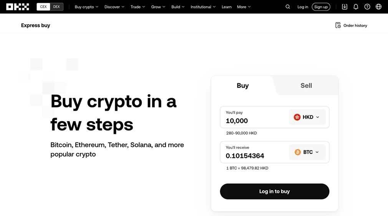Click the Log in to buy button
The height and width of the screenshot is (216, 388).
pyautogui.click(x=274, y=191)
